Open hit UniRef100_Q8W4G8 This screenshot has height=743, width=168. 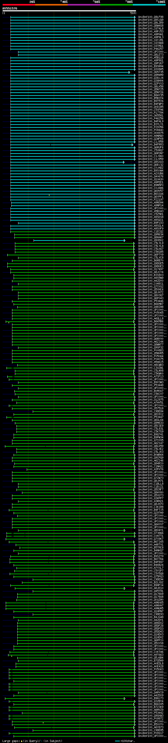point(151,26)
